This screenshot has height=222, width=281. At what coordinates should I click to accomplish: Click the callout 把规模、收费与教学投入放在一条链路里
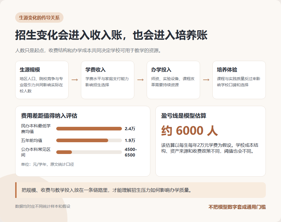(x=140, y=190)
